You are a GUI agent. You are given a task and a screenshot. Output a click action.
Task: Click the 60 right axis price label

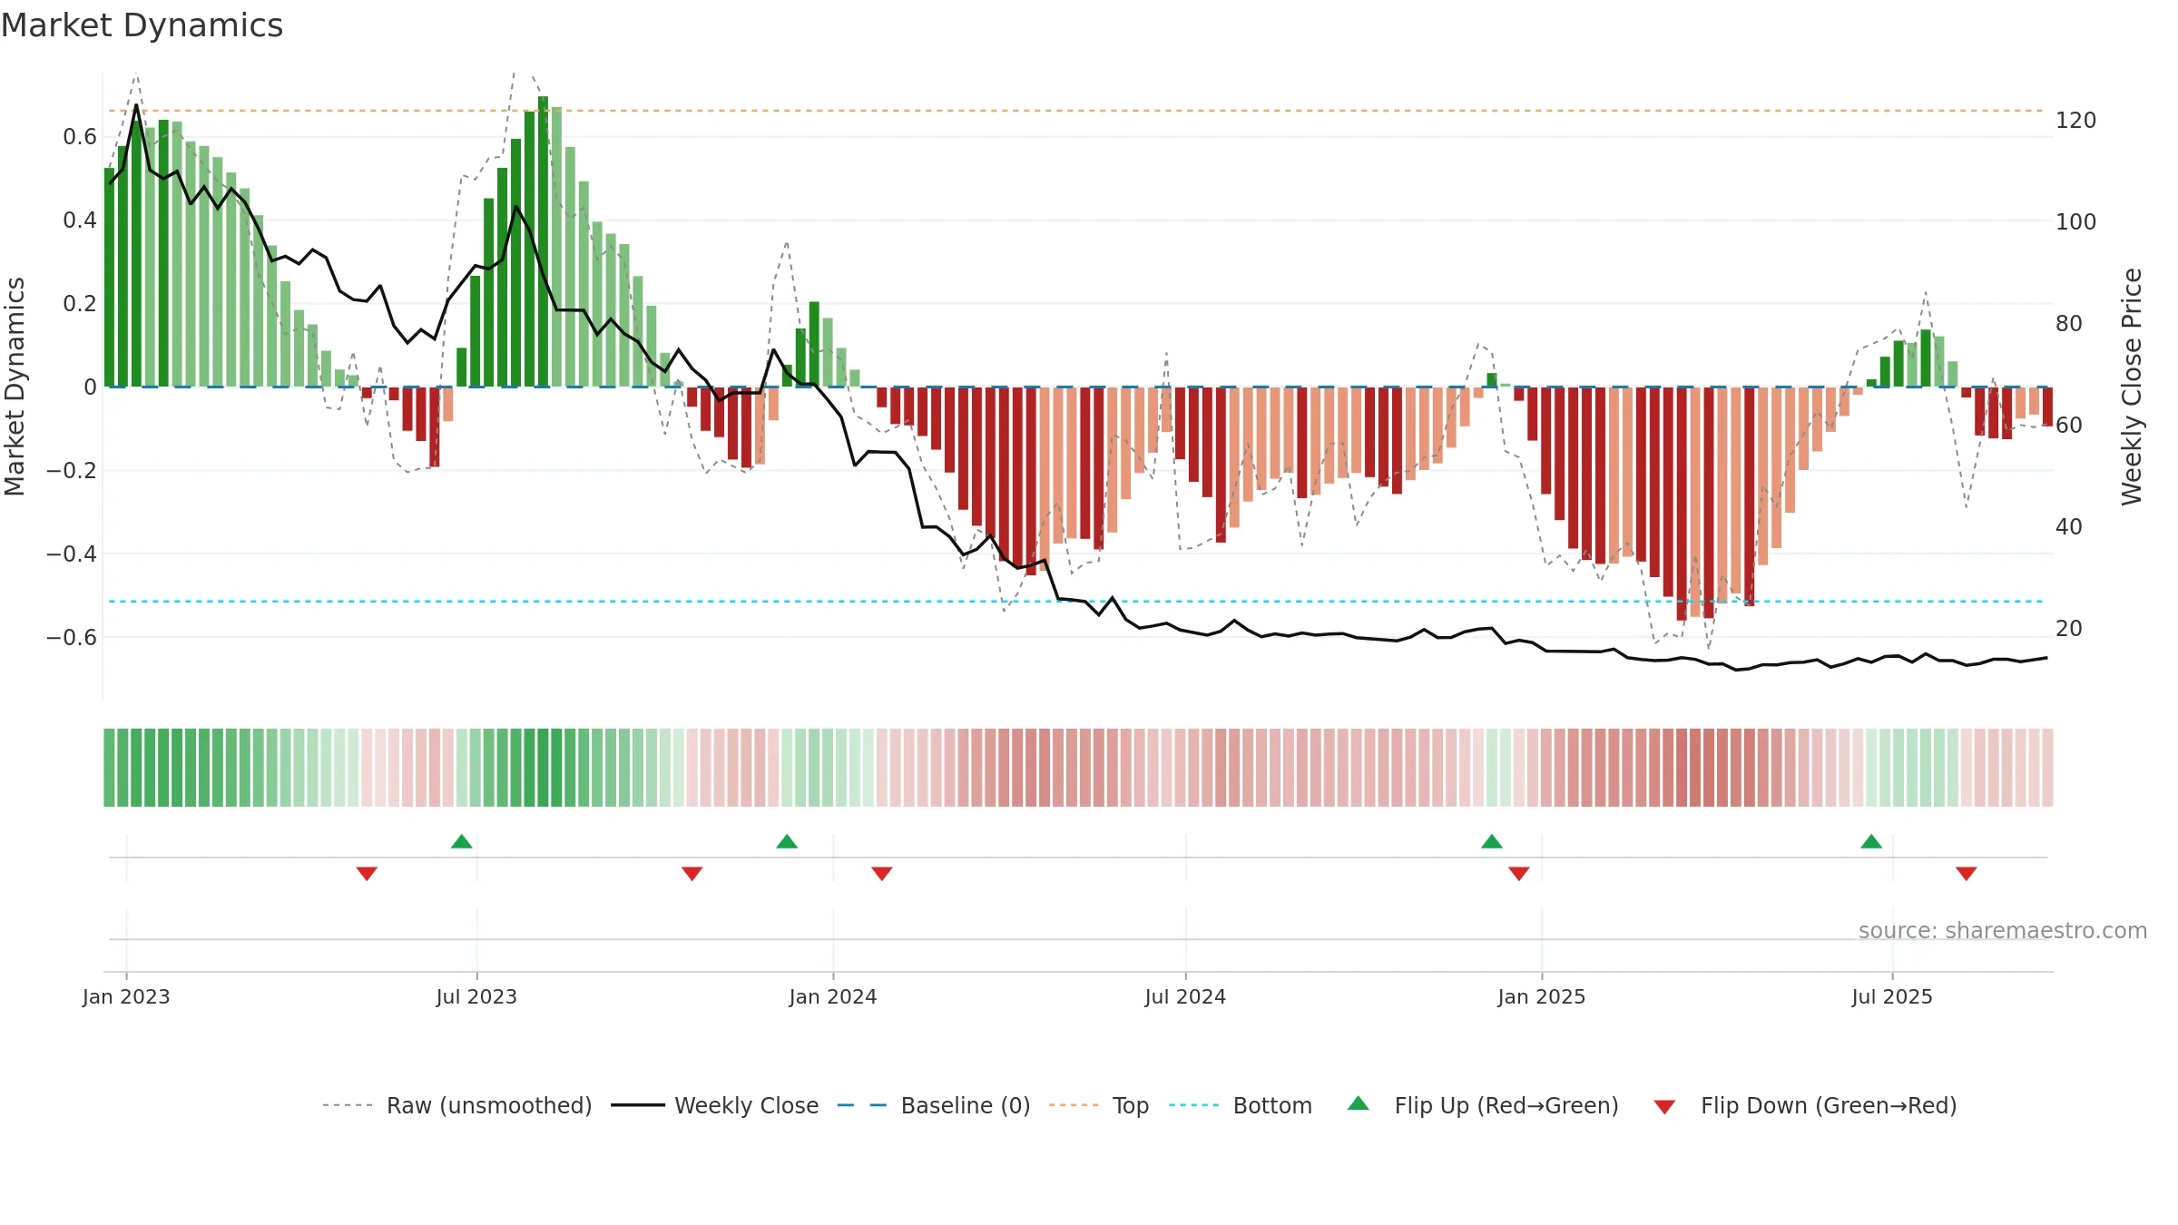[x=2069, y=426]
